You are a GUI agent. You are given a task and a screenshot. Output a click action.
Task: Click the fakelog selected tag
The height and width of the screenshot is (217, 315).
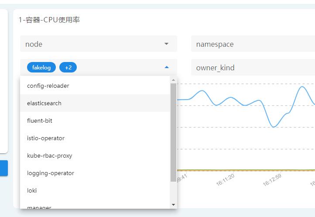click(x=41, y=68)
